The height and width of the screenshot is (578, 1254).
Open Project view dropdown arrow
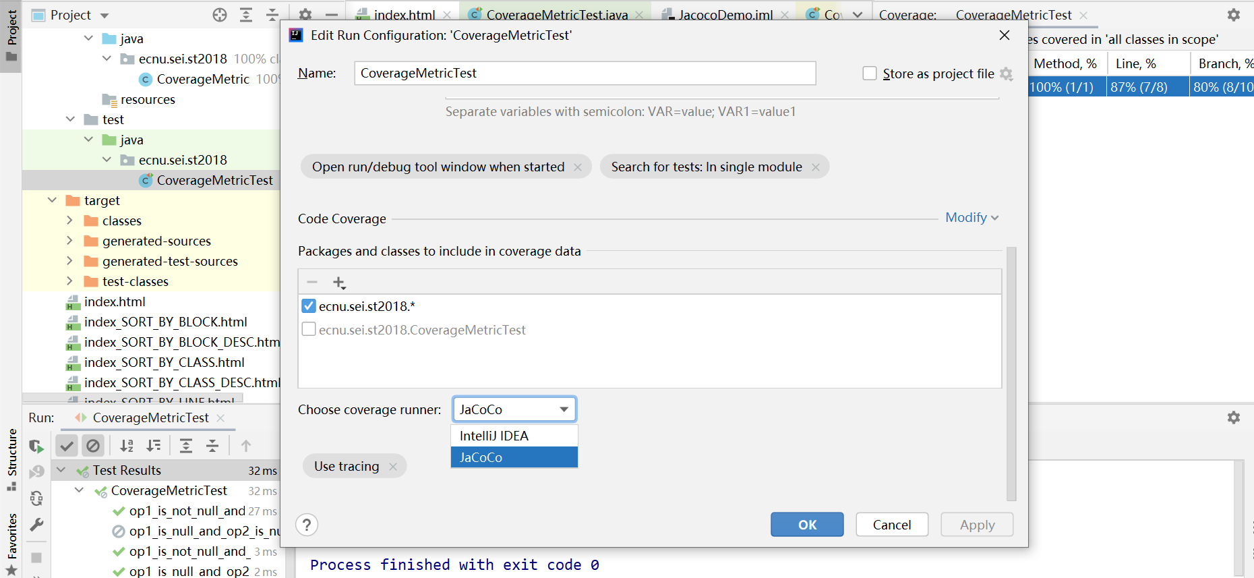(104, 16)
